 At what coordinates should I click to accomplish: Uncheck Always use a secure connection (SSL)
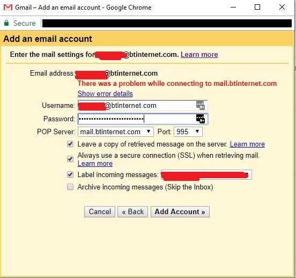coord(70,159)
